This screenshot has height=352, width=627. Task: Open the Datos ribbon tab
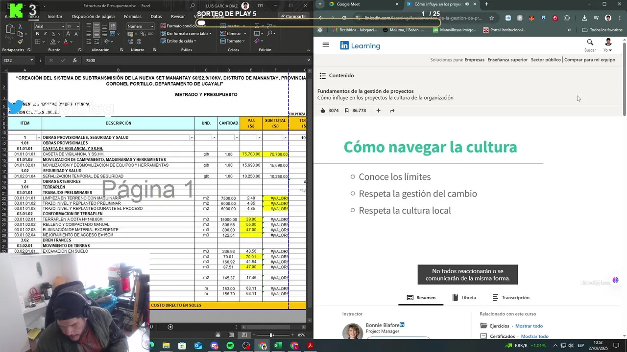(x=156, y=16)
